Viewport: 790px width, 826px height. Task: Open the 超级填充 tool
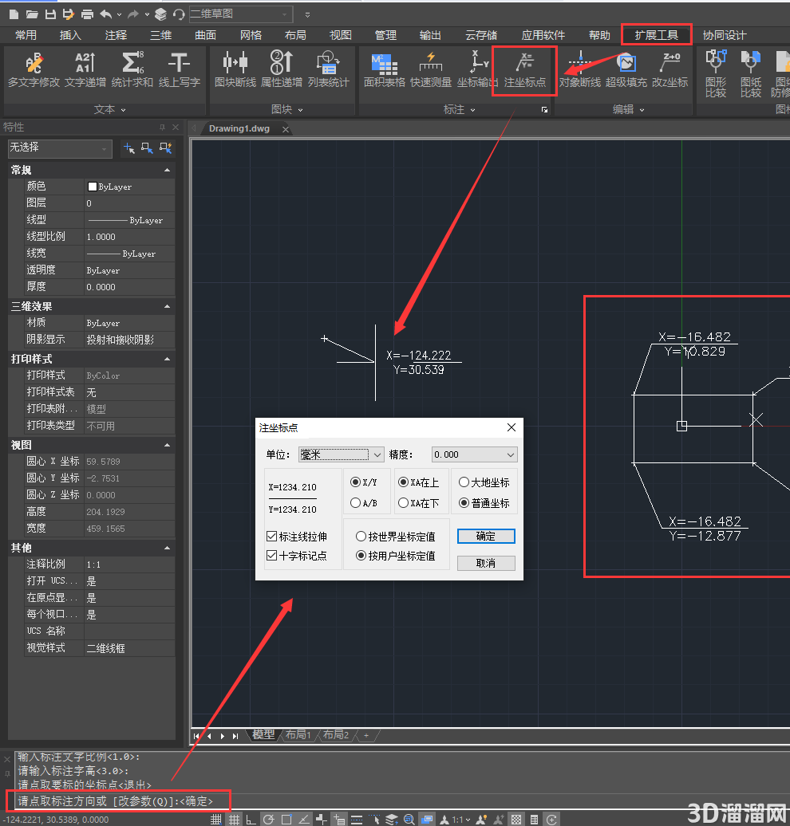point(626,70)
